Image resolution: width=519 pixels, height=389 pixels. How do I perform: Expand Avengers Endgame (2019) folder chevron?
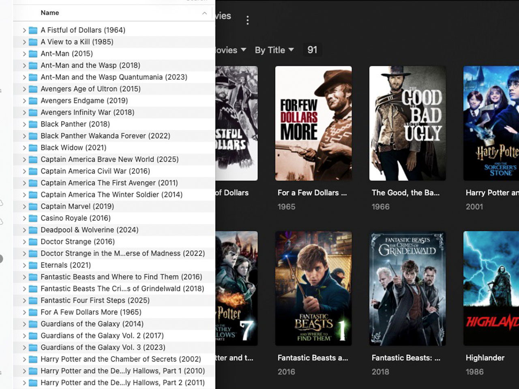pyautogui.click(x=24, y=101)
